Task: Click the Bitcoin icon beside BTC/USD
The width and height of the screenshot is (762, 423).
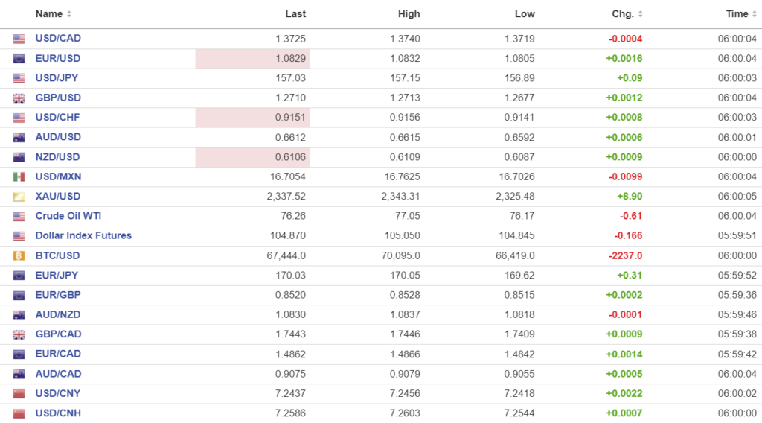Action: [x=19, y=255]
